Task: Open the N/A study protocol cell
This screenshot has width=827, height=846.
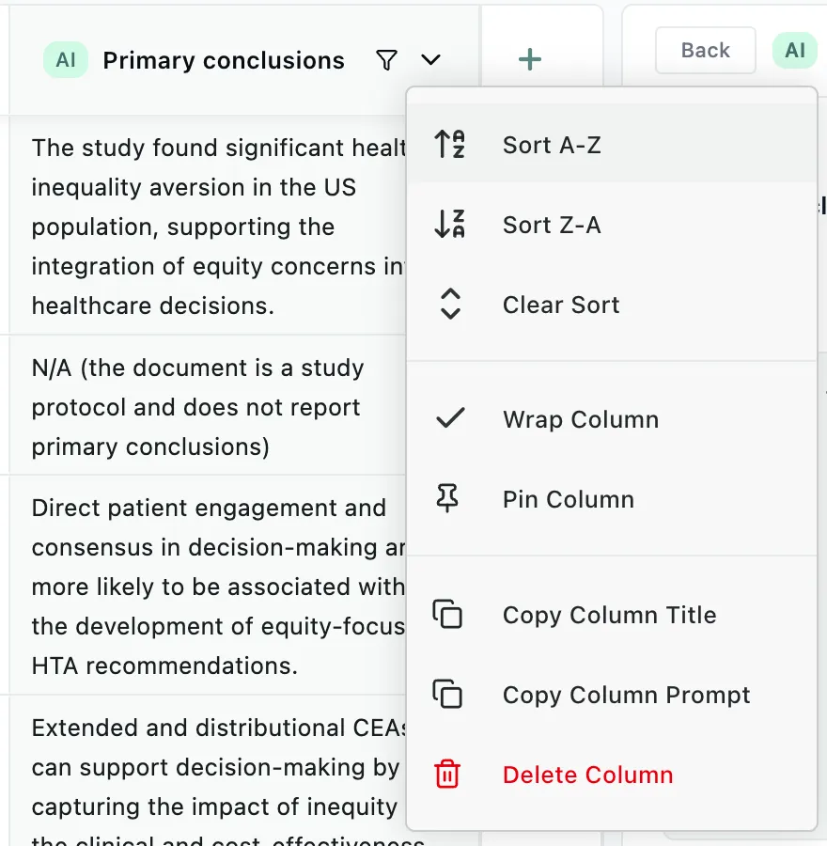Action: (x=208, y=407)
